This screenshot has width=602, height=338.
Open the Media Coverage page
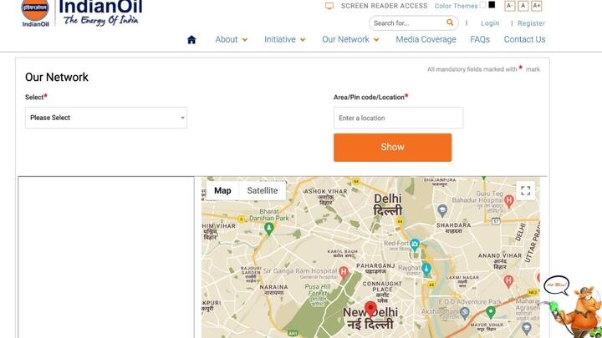(426, 39)
